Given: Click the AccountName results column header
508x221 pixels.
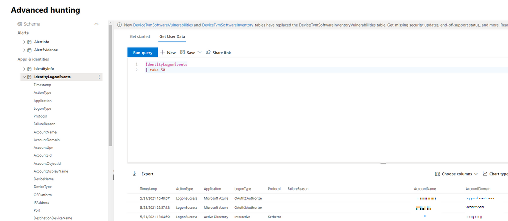Looking at the screenshot, I should [425, 188].
